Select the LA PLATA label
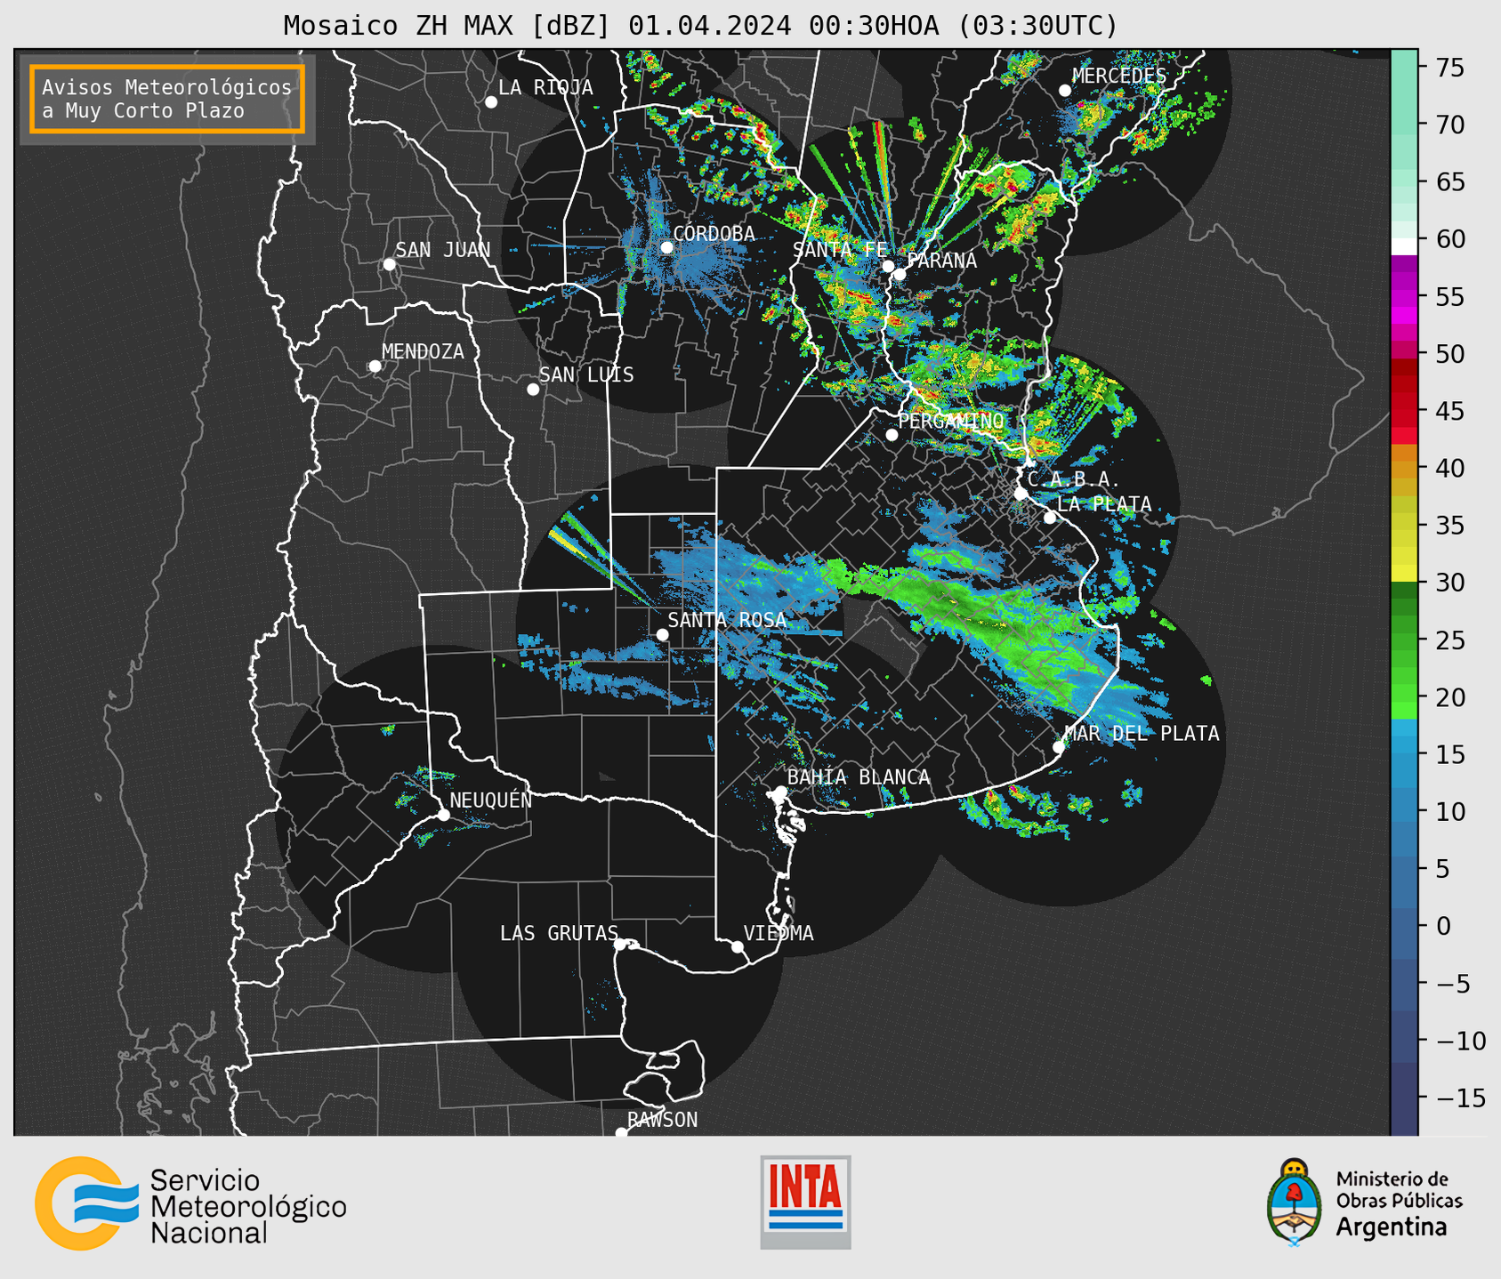Image resolution: width=1501 pixels, height=1279 pixels. coord(1104,504)
